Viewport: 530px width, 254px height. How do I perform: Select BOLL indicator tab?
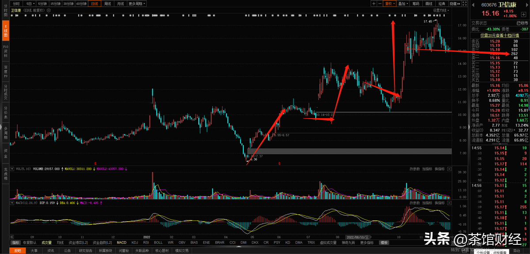(158, 243)
